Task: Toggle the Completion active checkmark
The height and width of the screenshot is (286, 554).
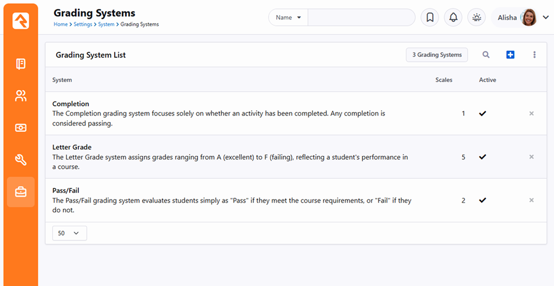Action: [483, 114]
